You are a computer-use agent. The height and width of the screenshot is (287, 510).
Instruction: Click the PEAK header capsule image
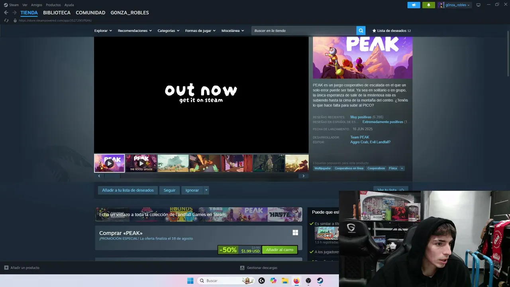click(x=363, y=58)
